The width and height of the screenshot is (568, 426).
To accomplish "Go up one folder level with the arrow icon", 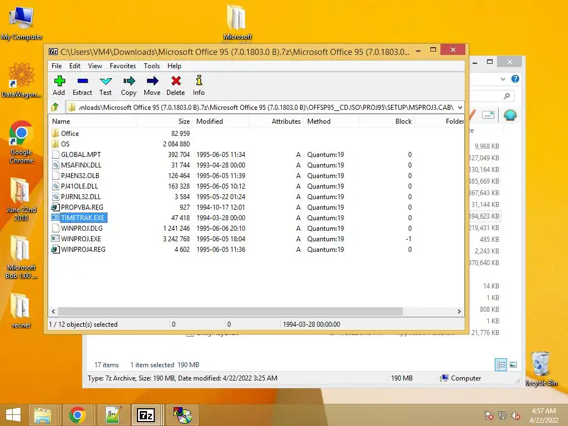I will pyautogui.click(x=55, y=107).
